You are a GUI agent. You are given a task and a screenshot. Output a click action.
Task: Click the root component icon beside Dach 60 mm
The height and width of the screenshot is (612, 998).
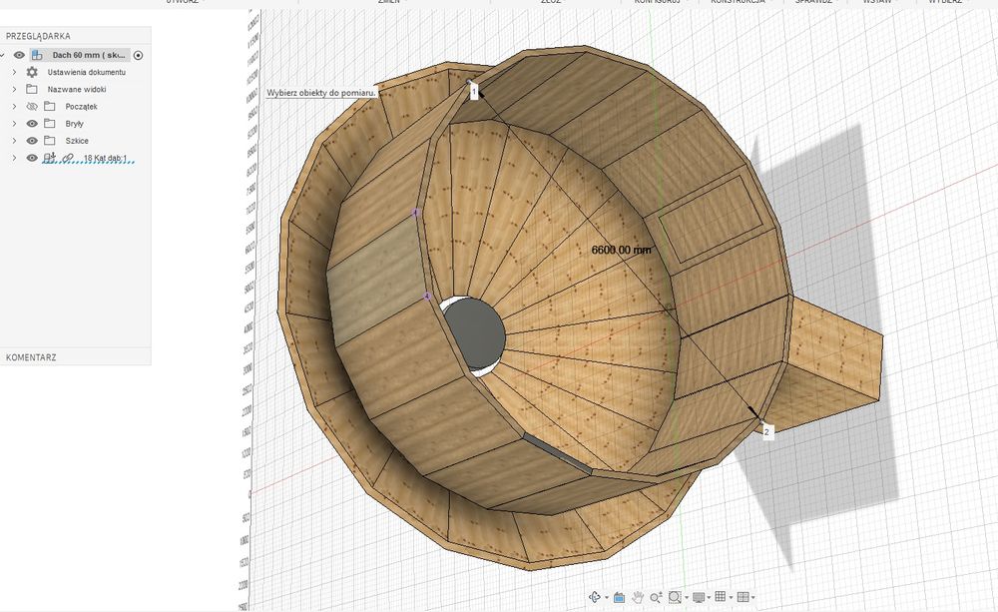pos(37,55)
